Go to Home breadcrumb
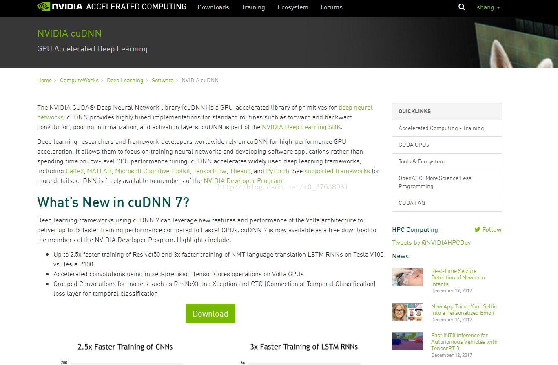The image size is (558, 365). click(44, 80)
